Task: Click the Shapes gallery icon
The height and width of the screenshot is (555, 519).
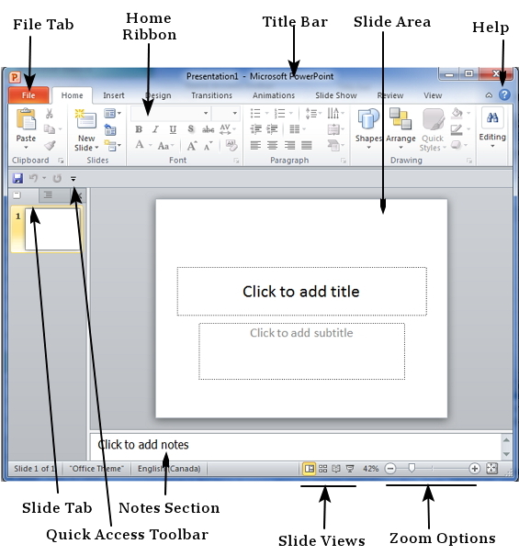Action: (368, 119)
